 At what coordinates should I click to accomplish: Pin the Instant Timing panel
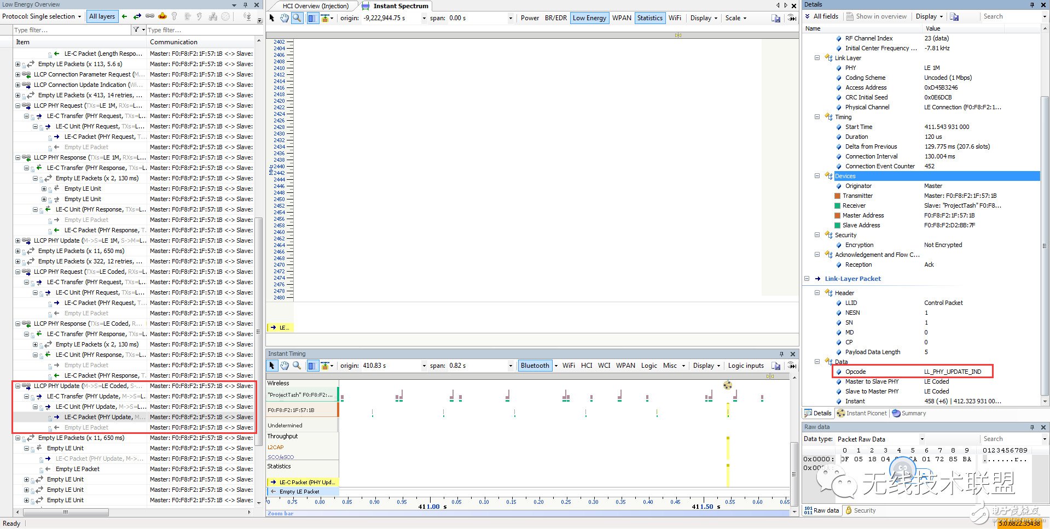coord(781,354)
